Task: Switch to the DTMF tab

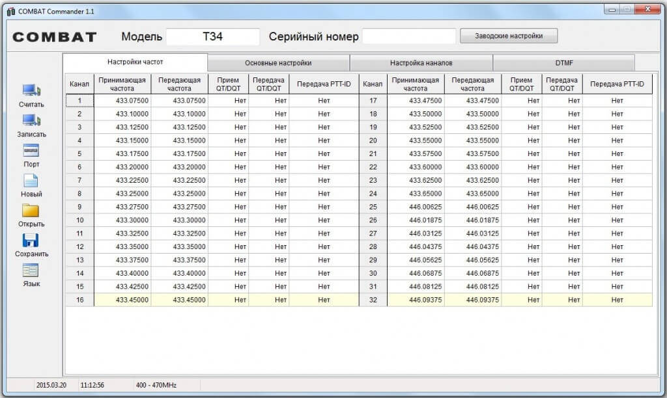Action: click(x=564, y=63)
